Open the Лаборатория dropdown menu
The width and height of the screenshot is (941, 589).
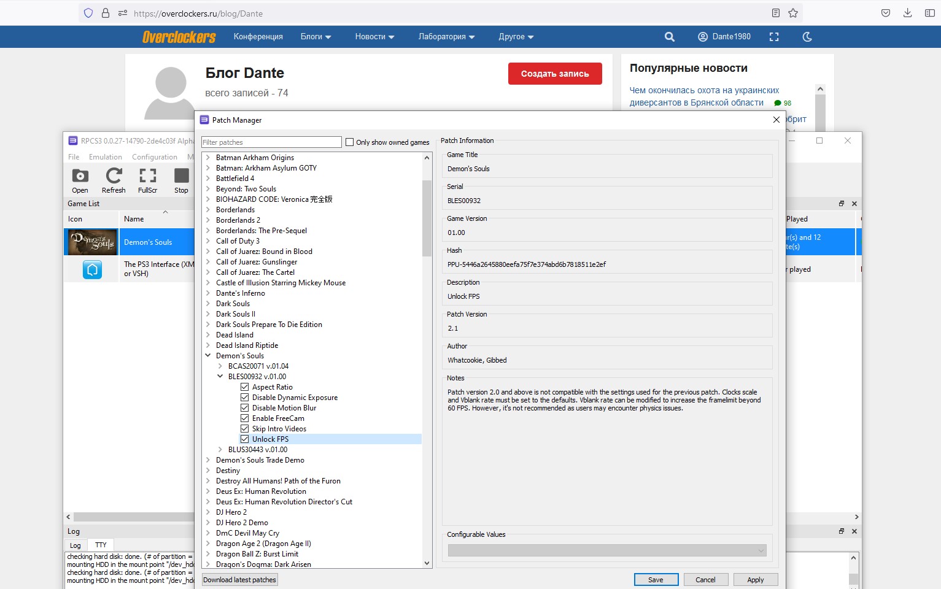[x=446, y=37]
